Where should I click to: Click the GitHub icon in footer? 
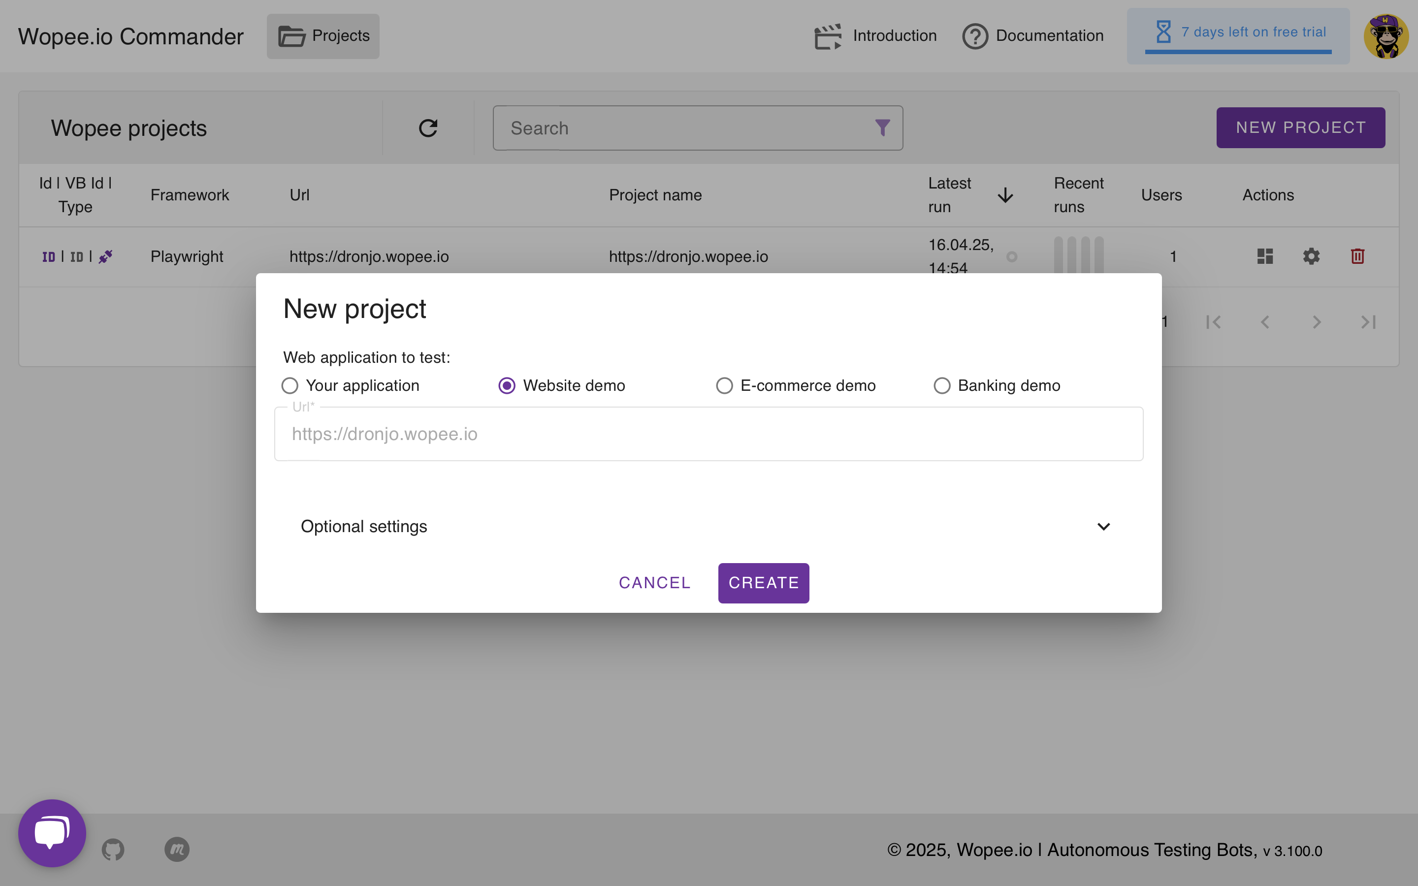tap(113, 850)
